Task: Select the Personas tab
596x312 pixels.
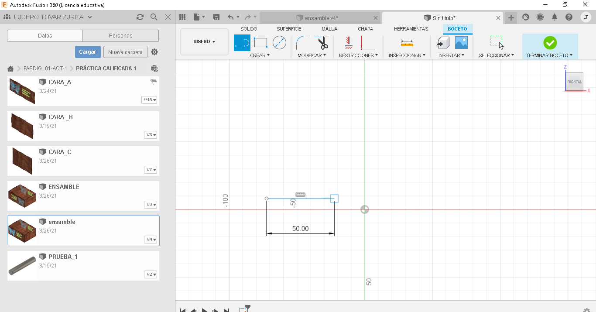Action: click(x=121, y=36)
